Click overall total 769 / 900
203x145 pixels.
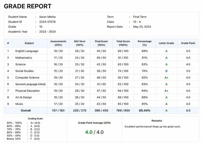coord(123,110)
